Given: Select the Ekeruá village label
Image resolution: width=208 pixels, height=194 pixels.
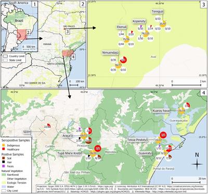Looking at the screenshot, I should pos(122,27).
